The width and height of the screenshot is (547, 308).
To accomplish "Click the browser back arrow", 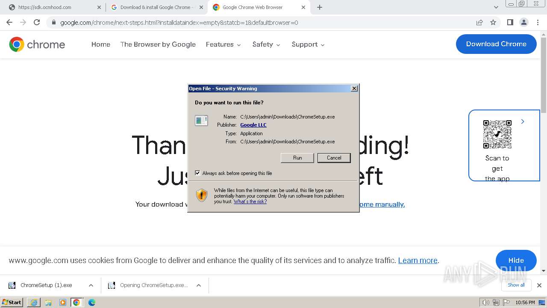I will click(9, 22).
